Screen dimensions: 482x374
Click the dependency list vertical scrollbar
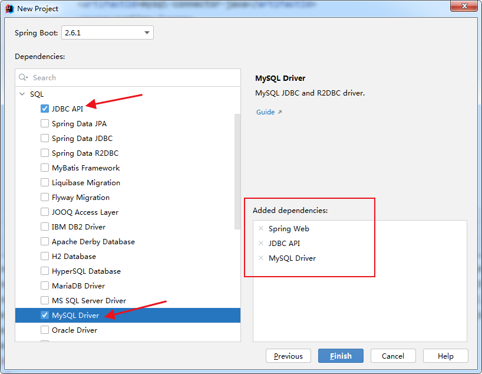point(237,172)
